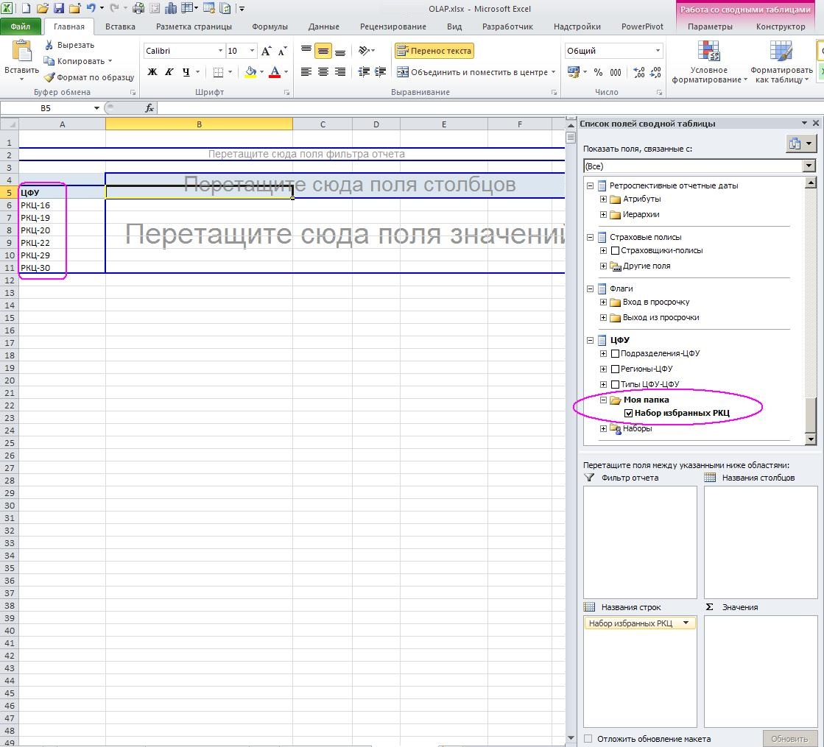Collapse the Моя папка folder
The image size is (824, 747).
tap(603, 400)
